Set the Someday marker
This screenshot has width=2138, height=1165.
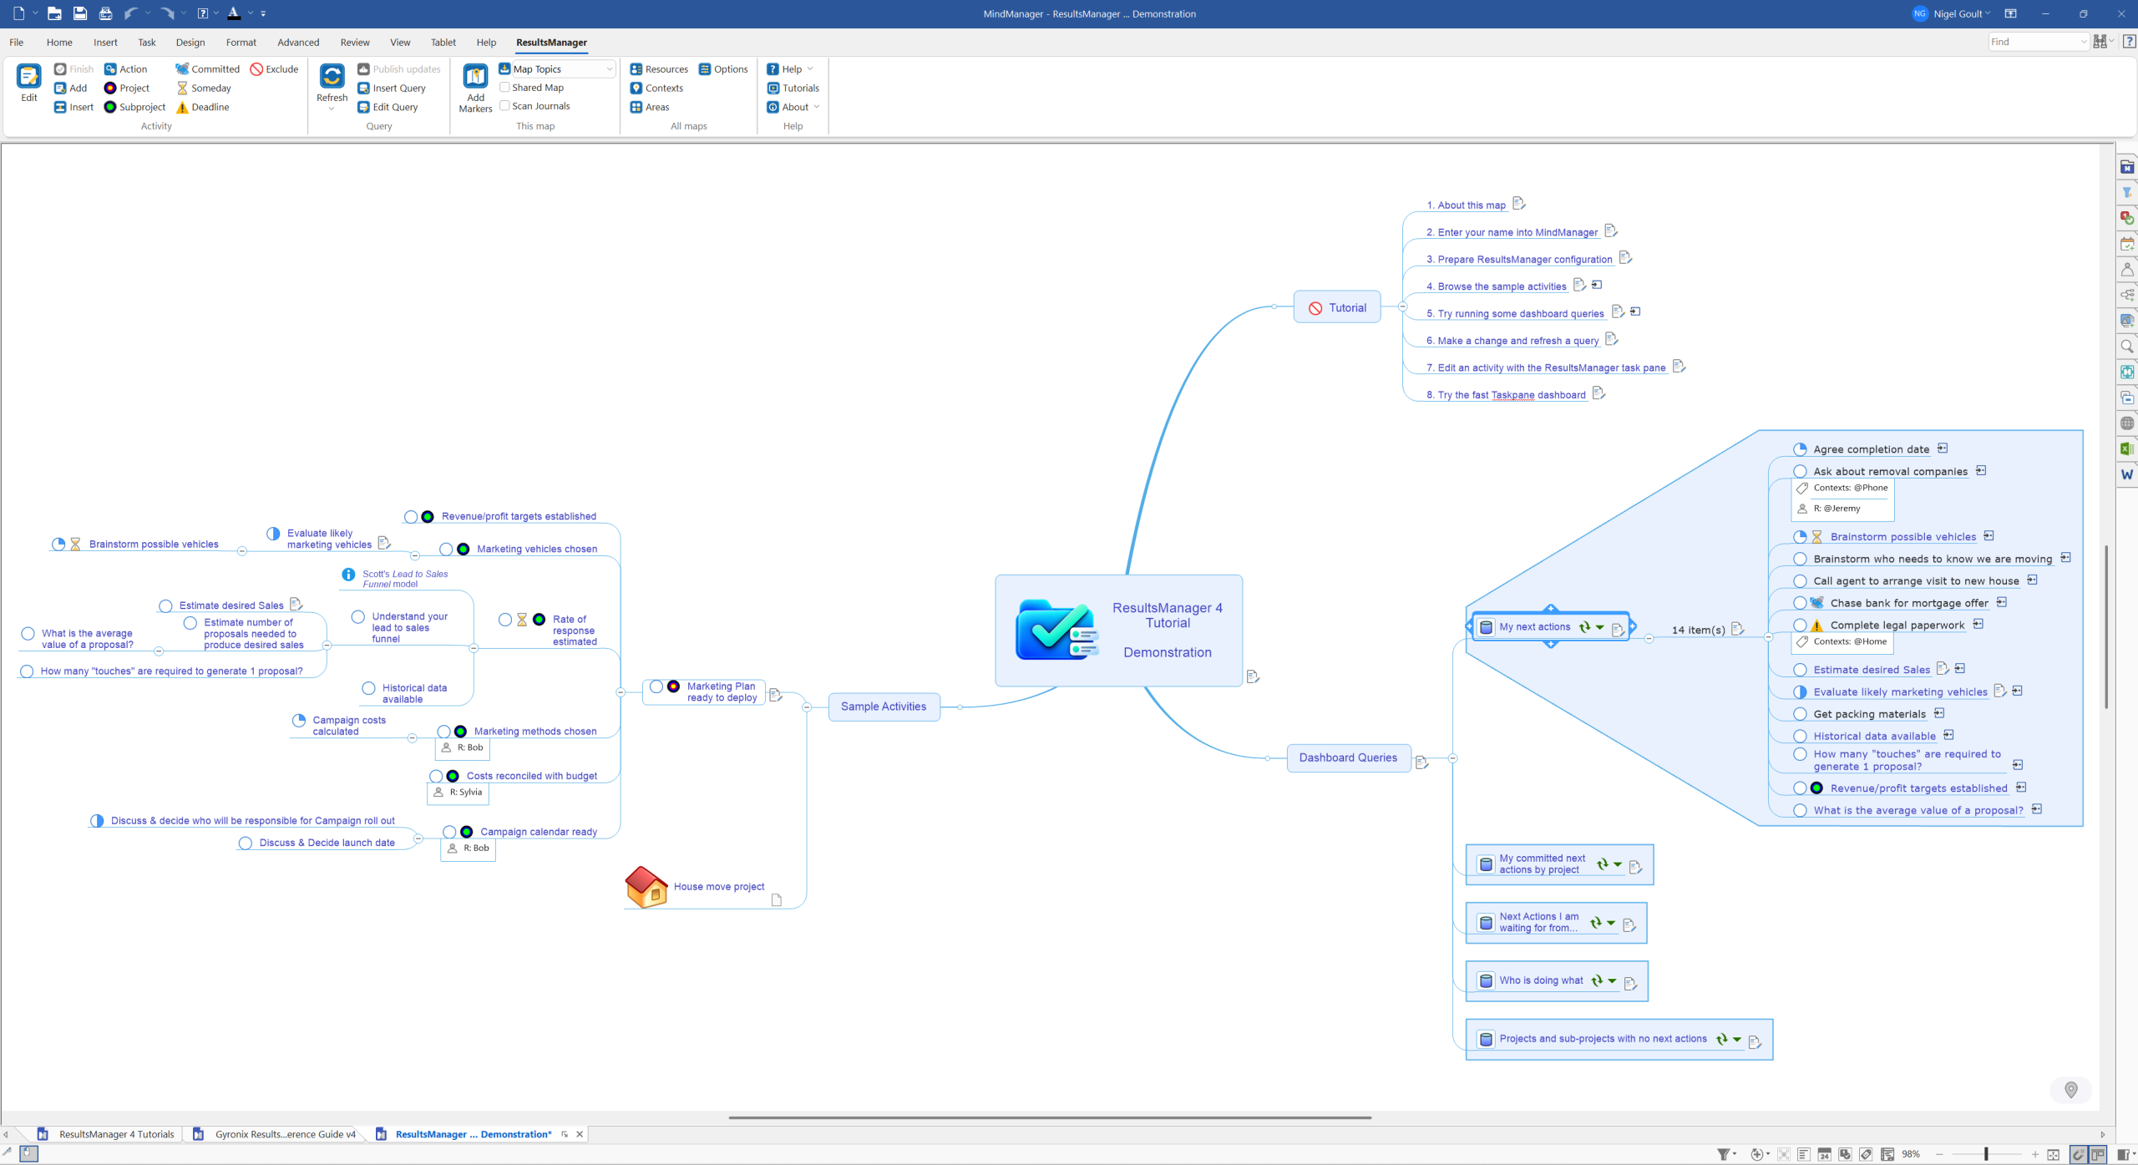tap(204, 89)
